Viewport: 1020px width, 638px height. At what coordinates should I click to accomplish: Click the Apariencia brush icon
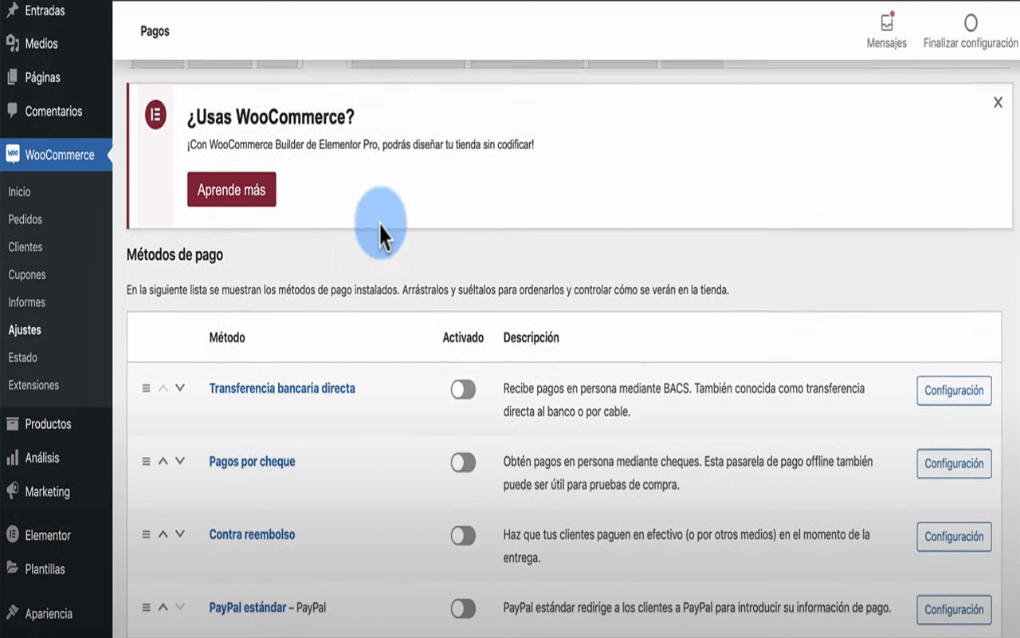coord(14,612)
